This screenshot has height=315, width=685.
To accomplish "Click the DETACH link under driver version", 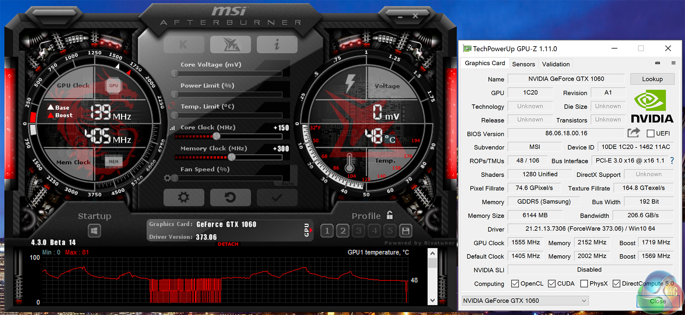I will (228, 244).
